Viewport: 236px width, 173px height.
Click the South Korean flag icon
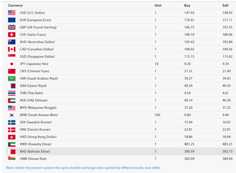point(12,115)
